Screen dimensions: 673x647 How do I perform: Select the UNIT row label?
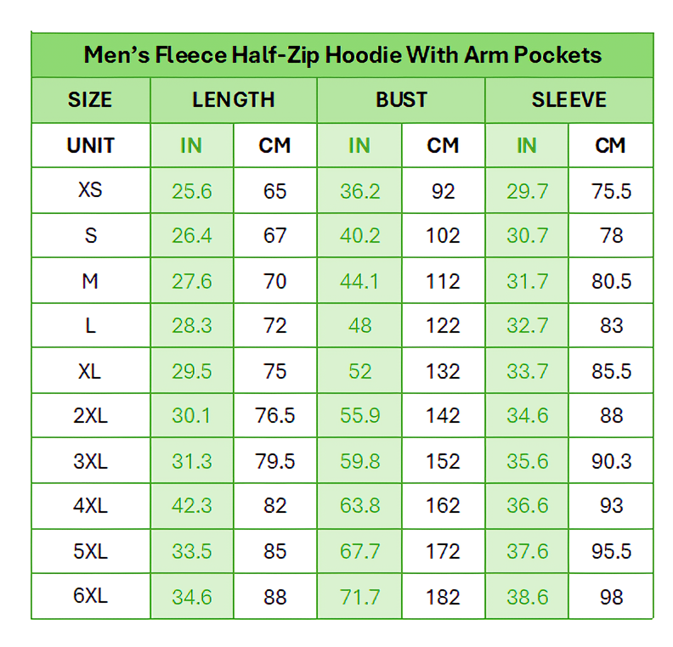coord(90,145)
